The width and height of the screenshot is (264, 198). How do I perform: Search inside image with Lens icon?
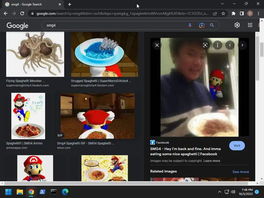pos(205,45)
